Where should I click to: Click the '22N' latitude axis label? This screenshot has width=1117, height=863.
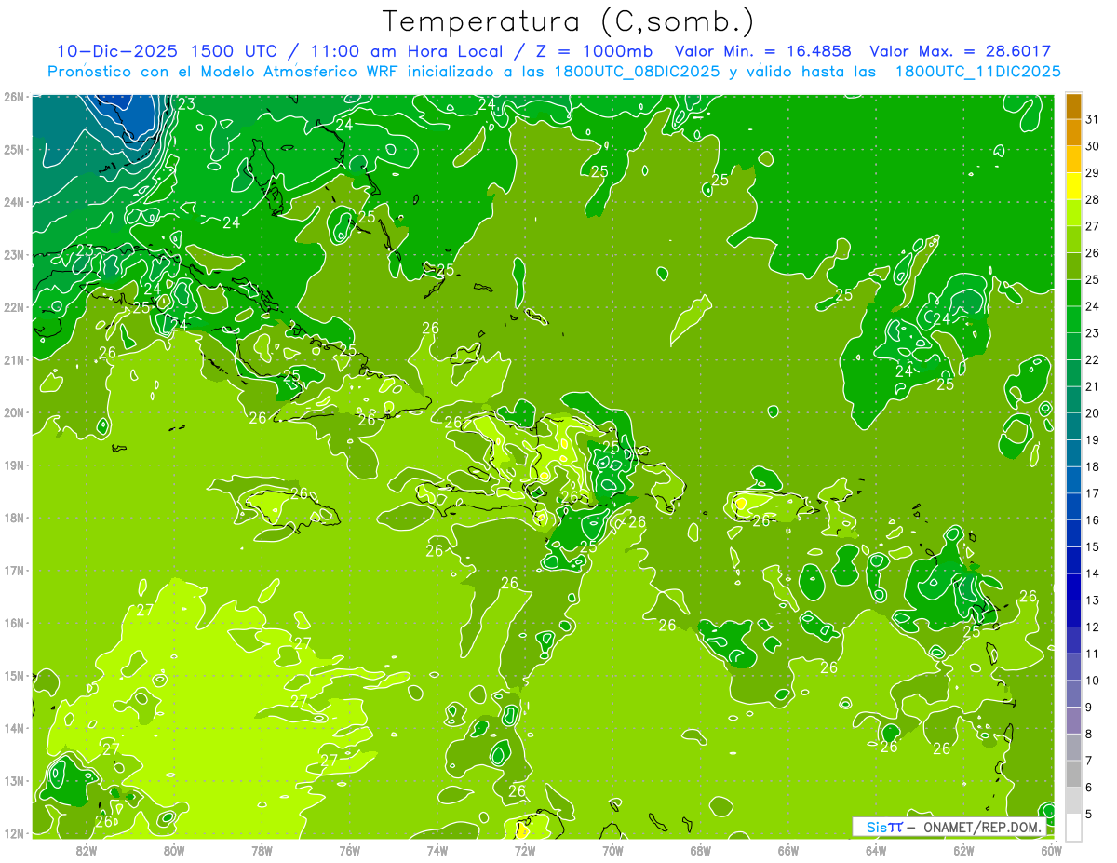(x=13, y=307)
